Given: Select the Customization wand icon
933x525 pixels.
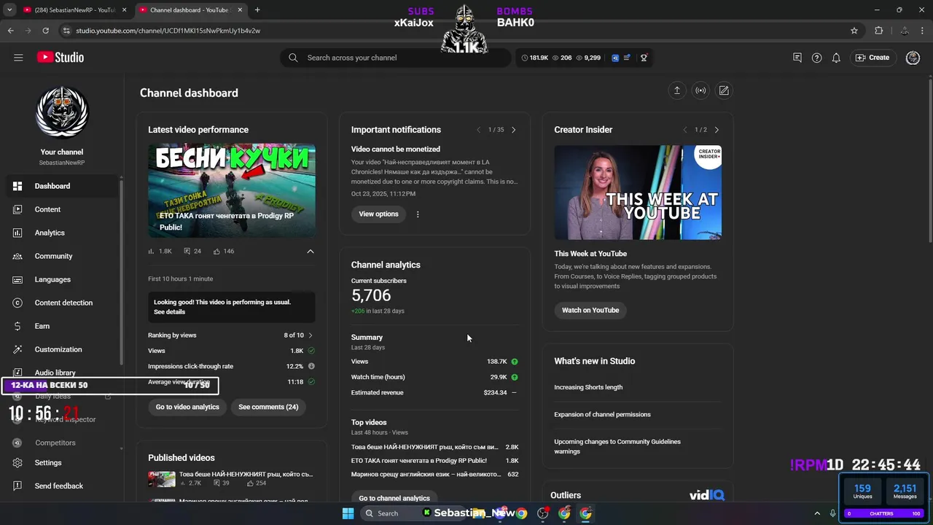Looking at the screenshot, I should 17,349.
